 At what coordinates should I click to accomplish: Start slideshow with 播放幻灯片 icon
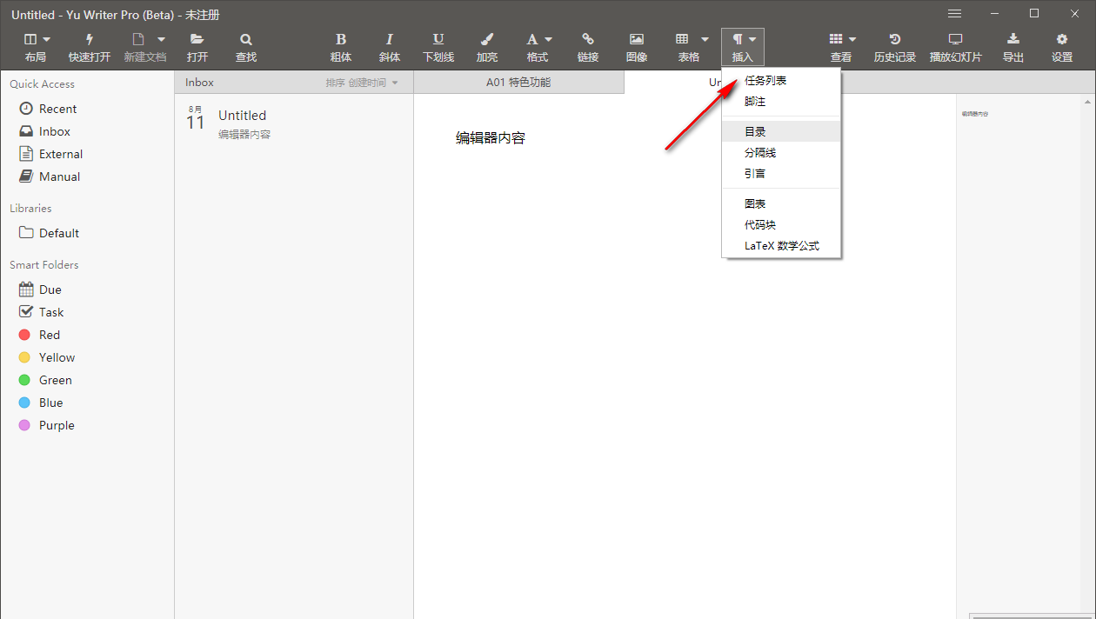click(956, 39)
